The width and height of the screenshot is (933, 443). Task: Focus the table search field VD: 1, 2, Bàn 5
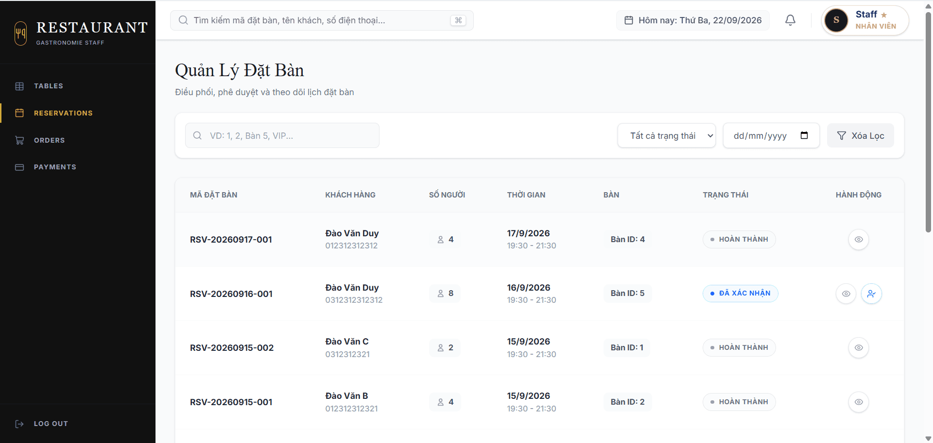tap(282, 135)
